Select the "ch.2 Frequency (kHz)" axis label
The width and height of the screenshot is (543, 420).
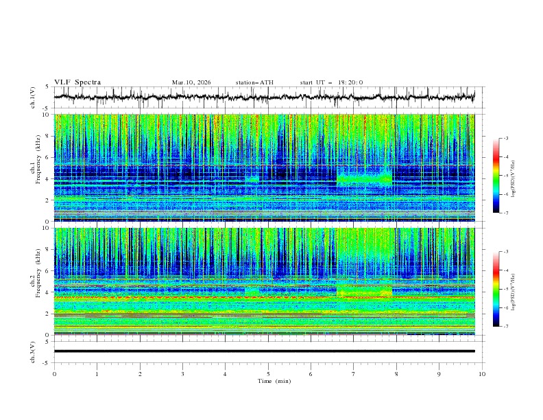pos(36,273)
